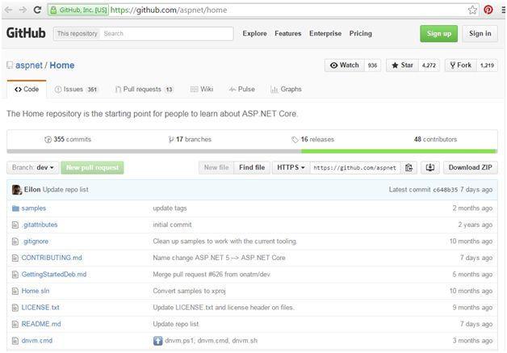Click the GettingStartedDeb.md file icon

click(15, 275)
